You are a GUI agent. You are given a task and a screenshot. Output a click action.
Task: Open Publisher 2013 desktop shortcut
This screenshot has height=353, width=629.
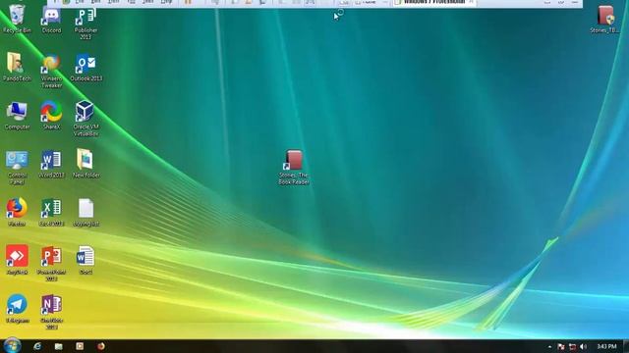[86, 23]
